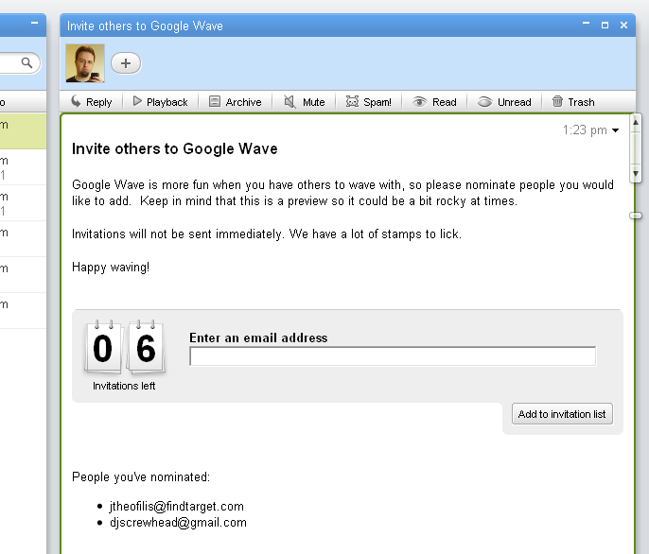Click the email address input field
The width and height of the screenshot is (649, 554).
[393, 356]
